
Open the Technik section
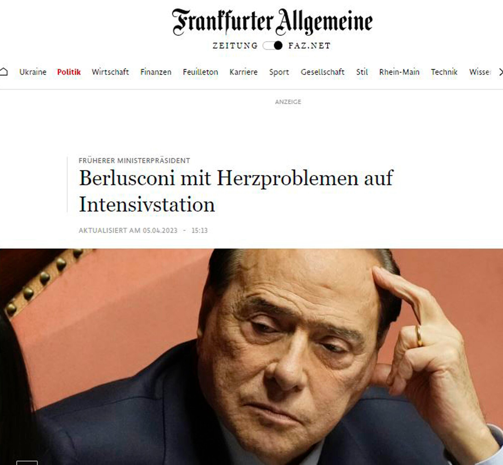coord(444,72)
